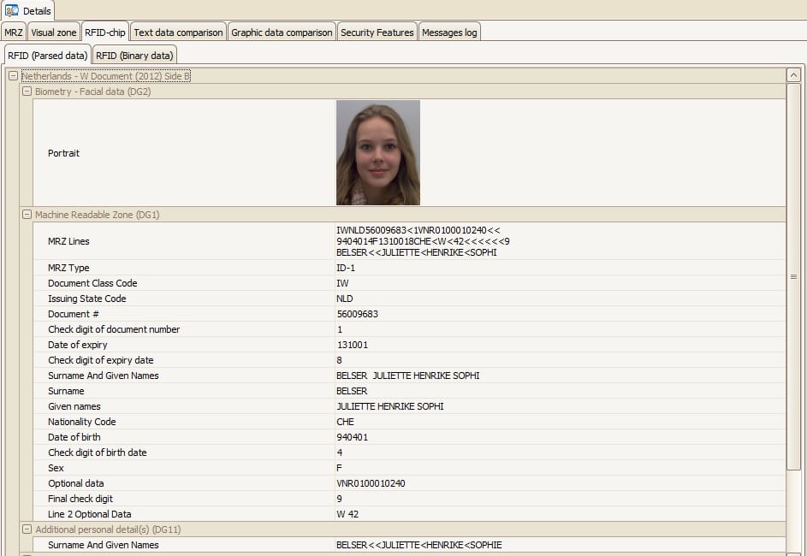The height and width of the screenshot is (556, 807).
Task: Click the Details tab icon
Action: tap(12, 10)
